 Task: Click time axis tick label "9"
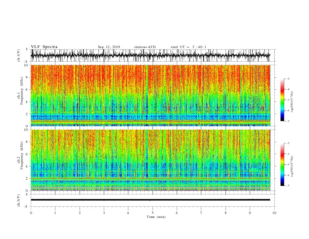pos(250,213)
